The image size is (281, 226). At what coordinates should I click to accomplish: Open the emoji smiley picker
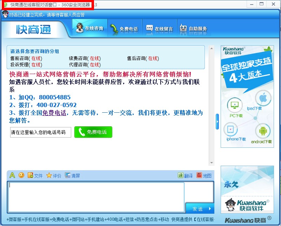pos(21,175)
